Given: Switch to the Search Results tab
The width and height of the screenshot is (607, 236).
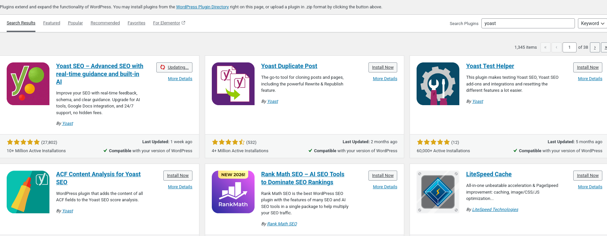Looking at the screenshot, I should [21, 23].
